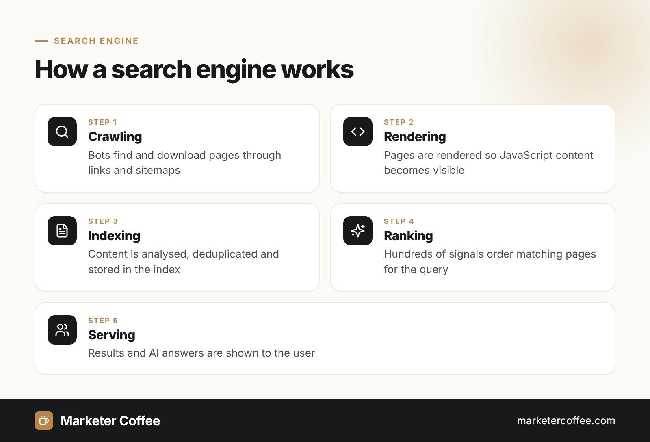Select the Indexing title

pyautogui.click(x=114, y=236)
